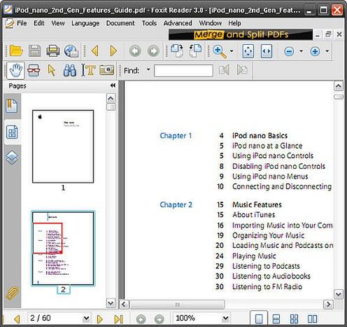This screenshot has height=327, width=347.
Task: Select the Snapshot camera tool
Action: tap(106, 70)
